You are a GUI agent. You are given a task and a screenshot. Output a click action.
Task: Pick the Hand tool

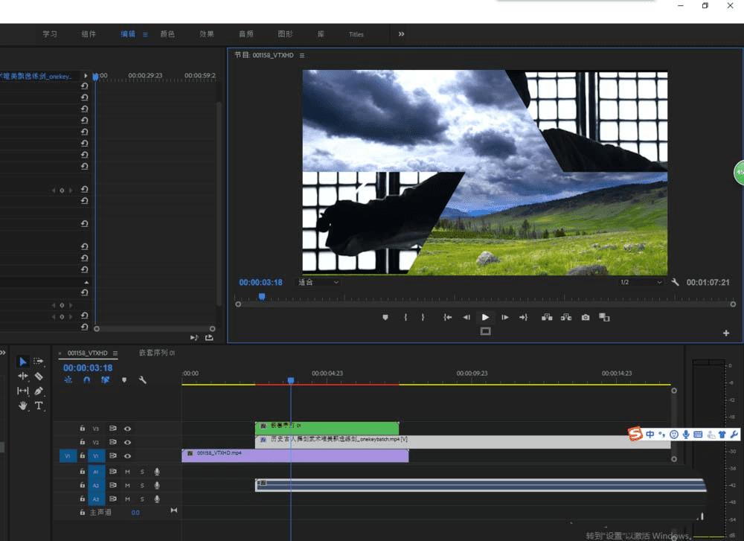pyautogui.click(x=23, y=406)
